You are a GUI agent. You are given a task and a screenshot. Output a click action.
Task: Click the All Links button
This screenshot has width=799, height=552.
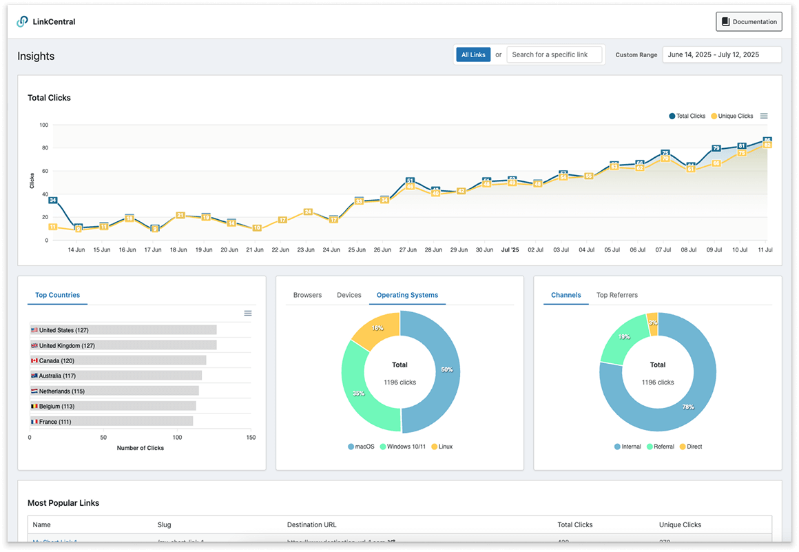[473, 54]
